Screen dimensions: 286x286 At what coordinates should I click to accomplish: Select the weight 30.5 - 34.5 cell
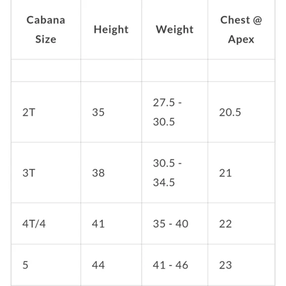tap(175, 173)
